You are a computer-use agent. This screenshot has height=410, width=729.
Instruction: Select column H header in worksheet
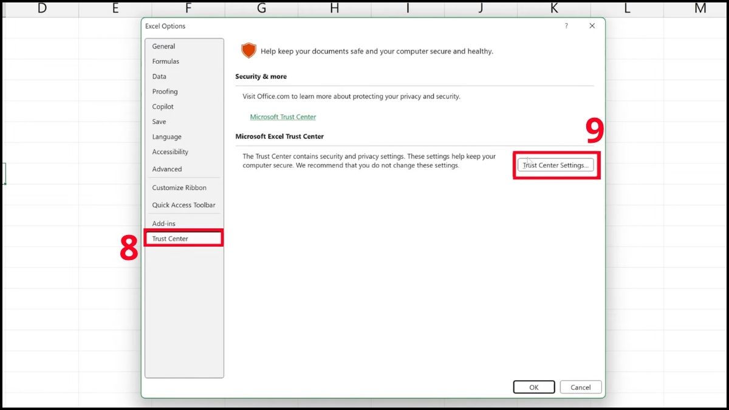tap(335, 9)
